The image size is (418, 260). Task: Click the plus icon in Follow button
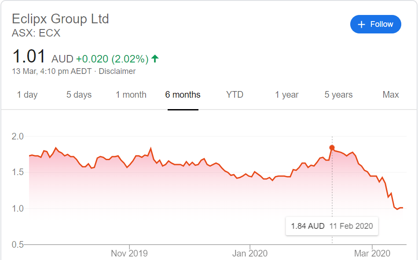pos(362,25)
